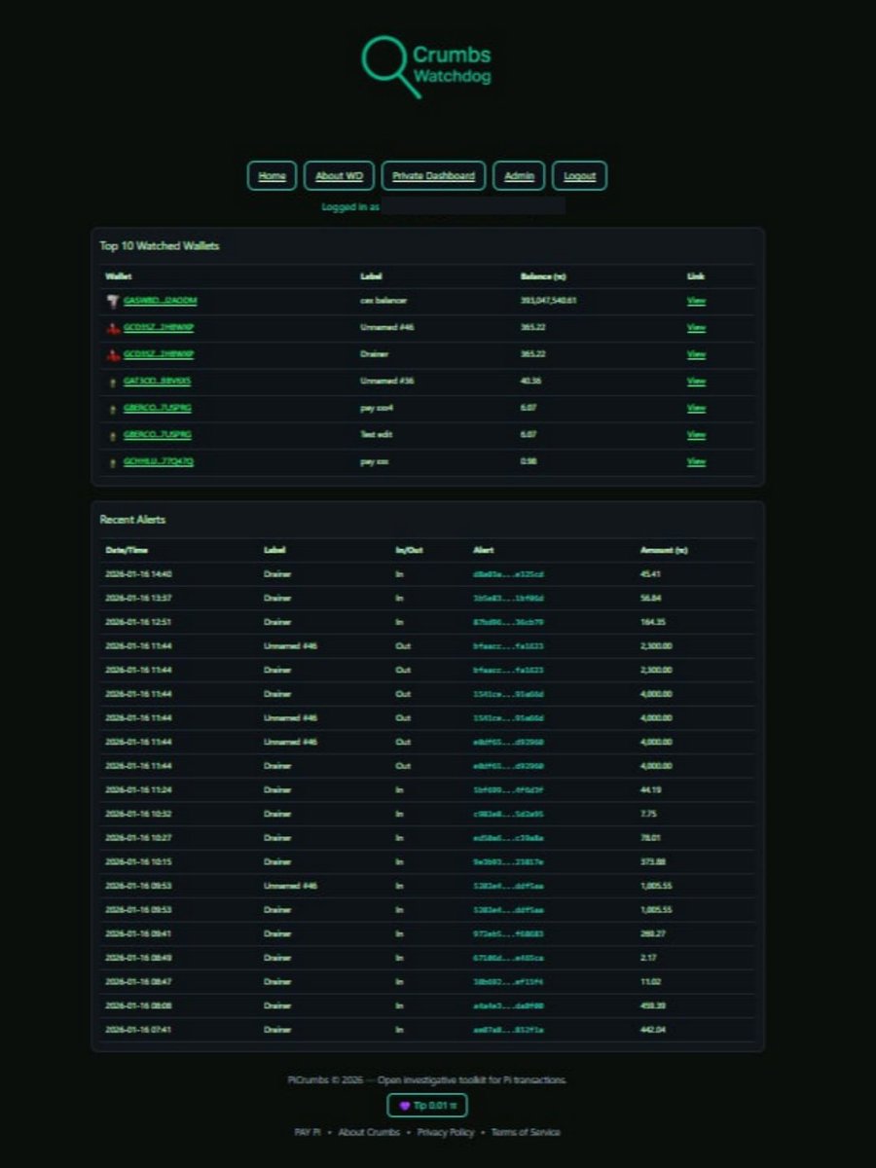This screenshot has height=1168, width=876.
Task: Open the alert hash from 2026-01-16 09:41
Action: click(x=508, y=934)
